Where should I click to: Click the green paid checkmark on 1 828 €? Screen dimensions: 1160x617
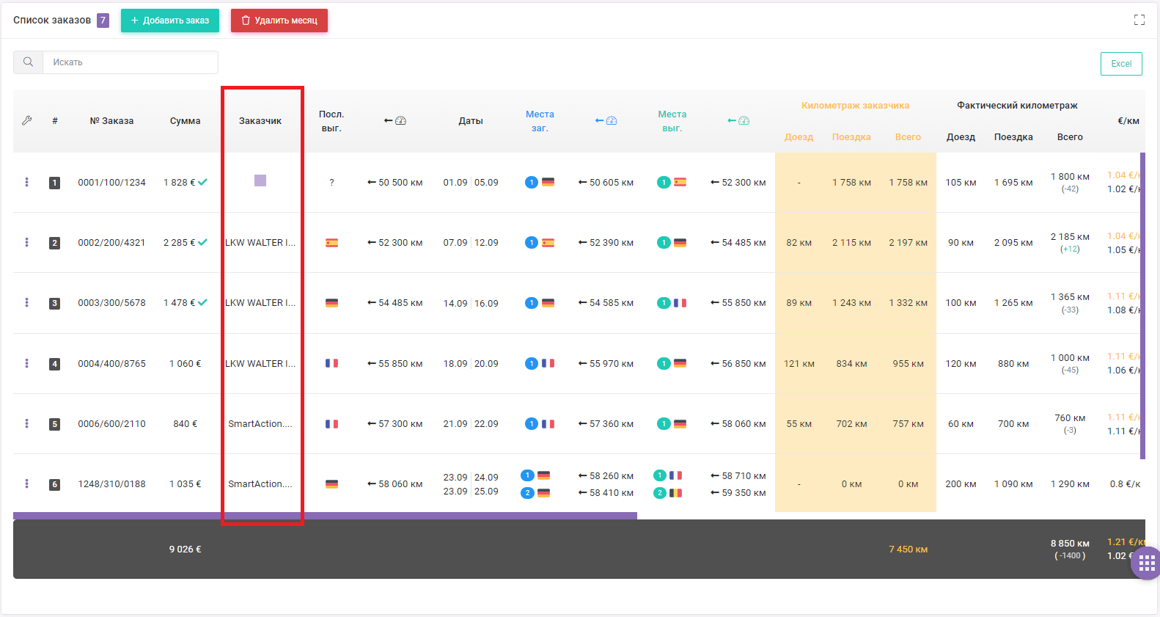tap(203, 182)
